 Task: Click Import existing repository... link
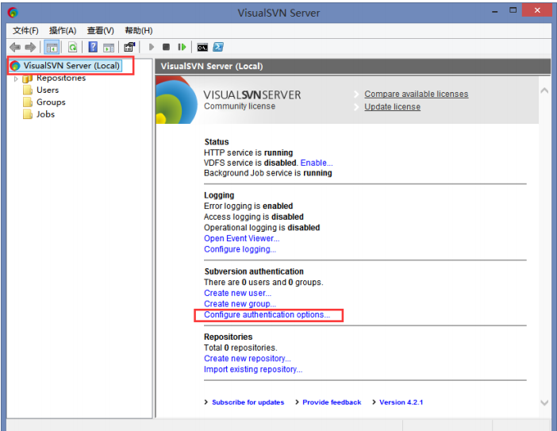pyautogui.click(x=253, y=370)
